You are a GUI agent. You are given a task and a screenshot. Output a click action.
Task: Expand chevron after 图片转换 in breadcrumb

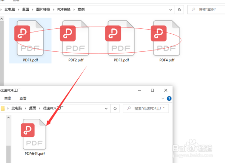coord(54,10)
